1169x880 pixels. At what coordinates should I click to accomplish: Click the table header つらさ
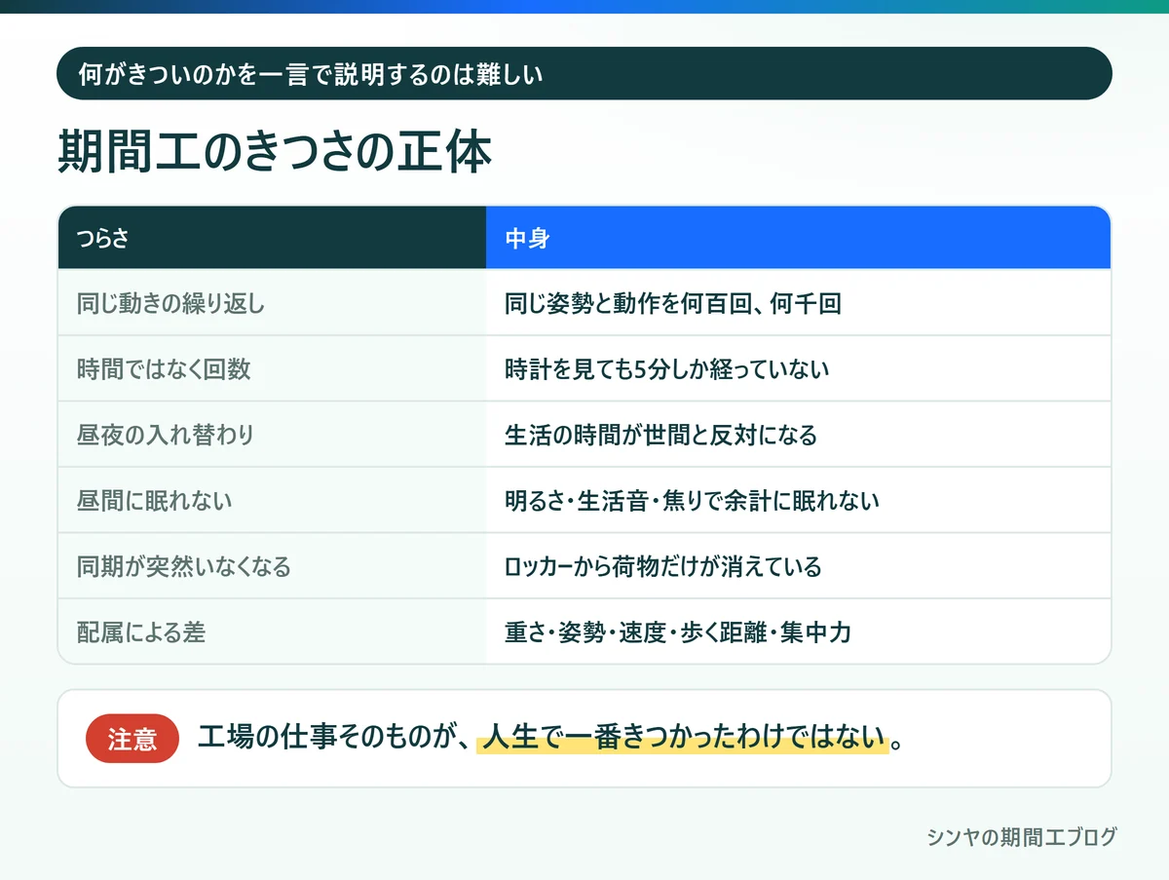point(272,238)
